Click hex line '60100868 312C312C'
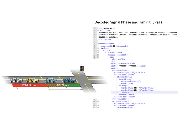 (x=108, y=37)
